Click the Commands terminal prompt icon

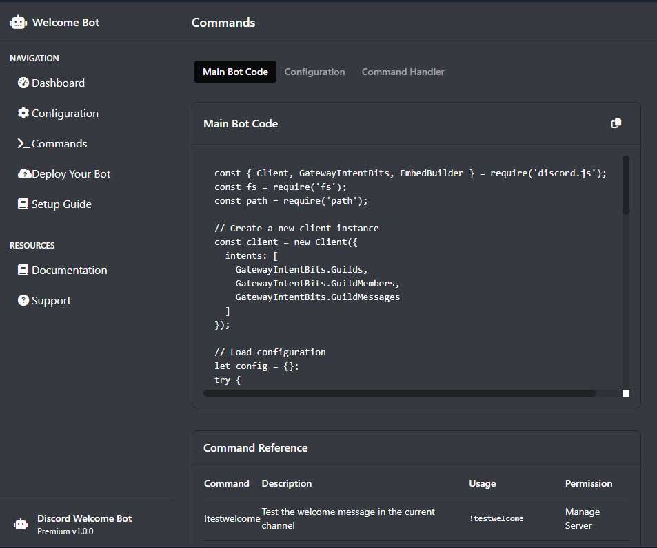[23, 144]
